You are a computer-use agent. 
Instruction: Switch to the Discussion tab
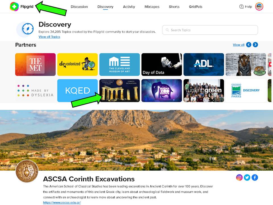pos(79,7)
